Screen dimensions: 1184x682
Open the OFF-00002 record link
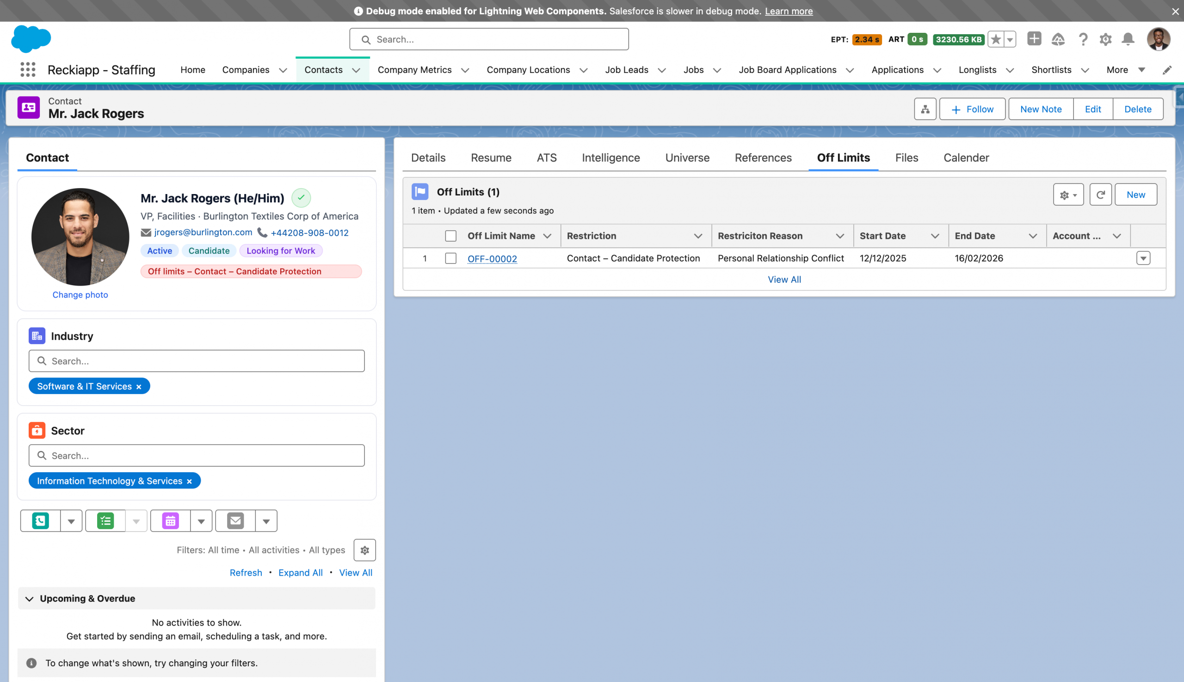[492, 259]
